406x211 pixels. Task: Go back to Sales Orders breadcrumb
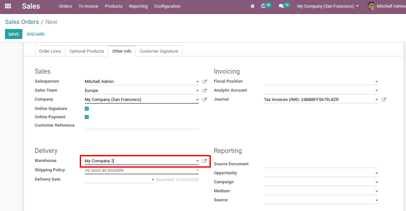pos(22,22)
